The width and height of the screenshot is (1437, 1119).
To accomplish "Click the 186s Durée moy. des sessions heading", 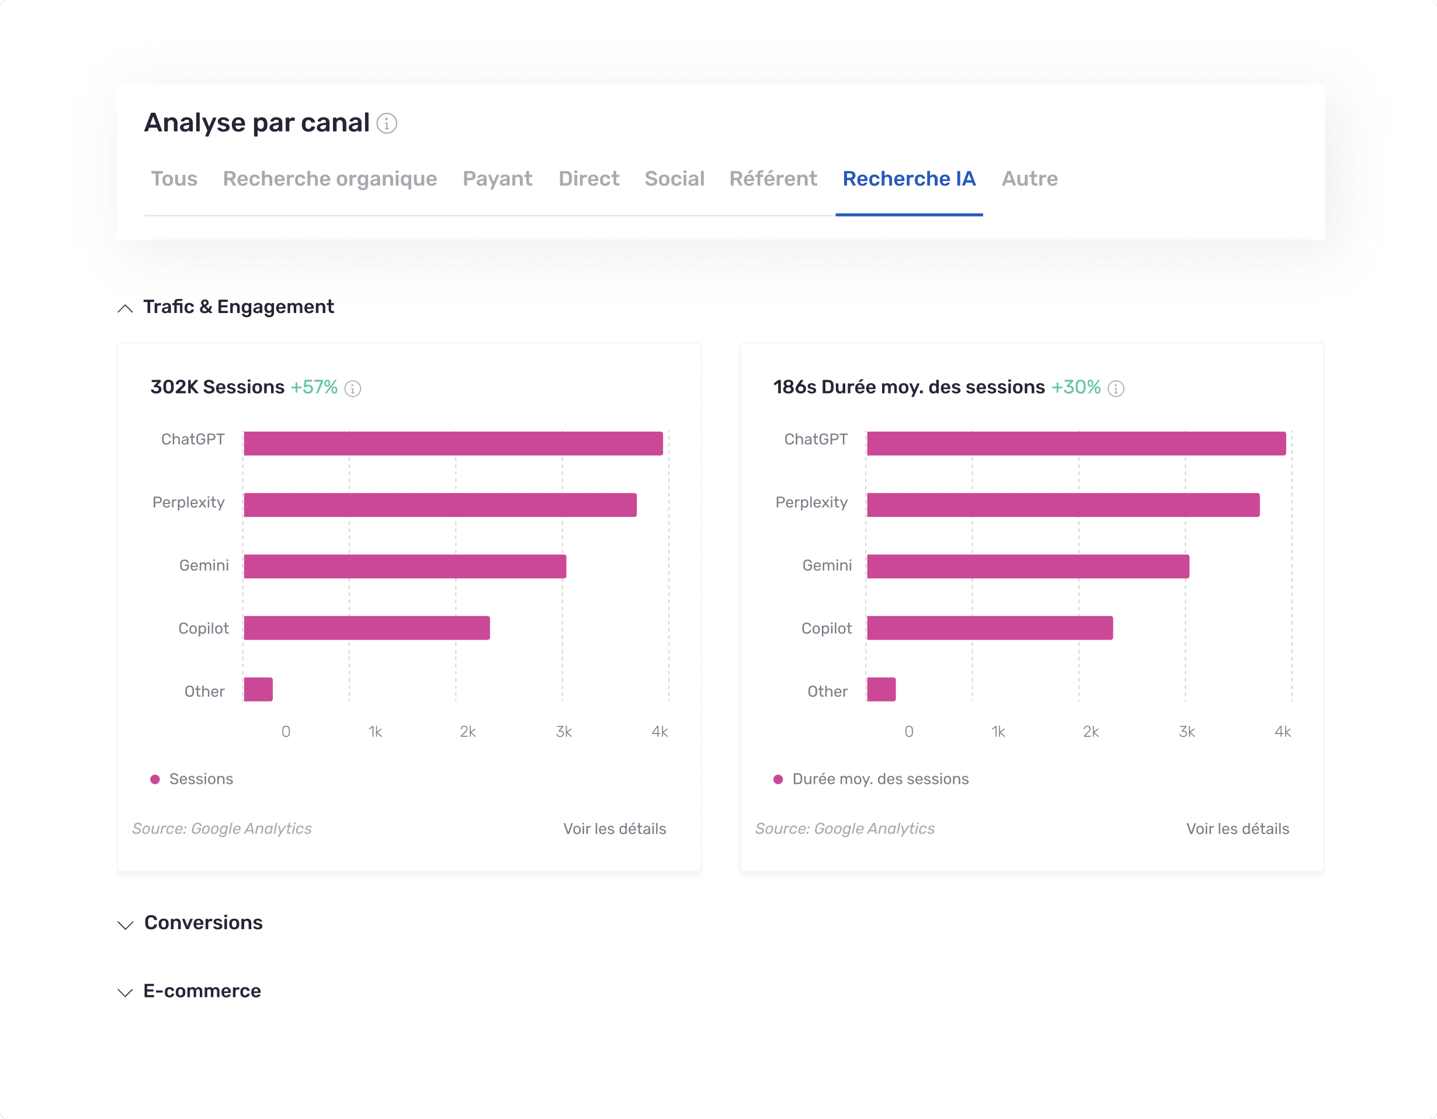I will pyautogui.click(x=909, y=387).
